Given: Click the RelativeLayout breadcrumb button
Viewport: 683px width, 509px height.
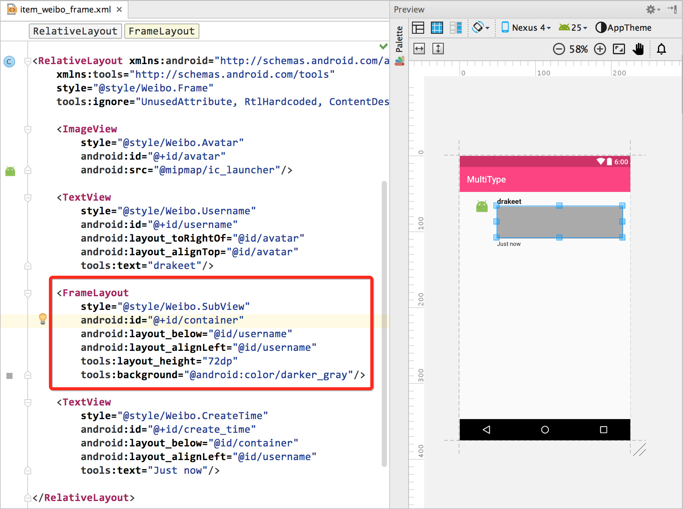Looking at the screenshot, I should [x=75, y=31].
